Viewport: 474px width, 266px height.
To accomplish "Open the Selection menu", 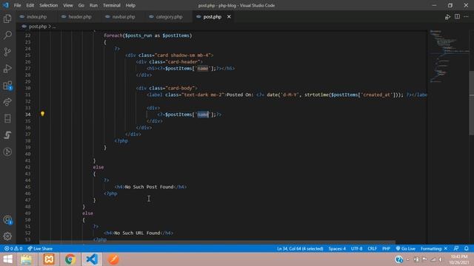I will (48, 5).
